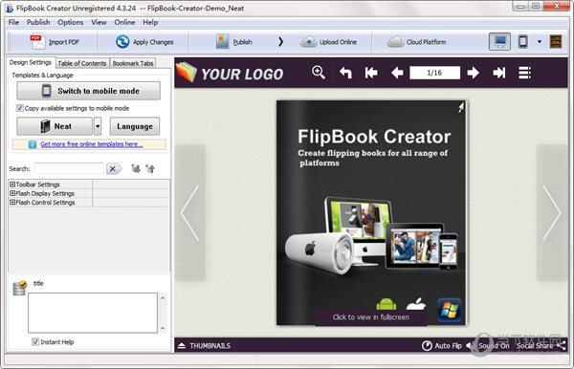The height and width of the screenshot is (369, 574).
Task: Flip forward with right side arrow
Action: [552, 212]
